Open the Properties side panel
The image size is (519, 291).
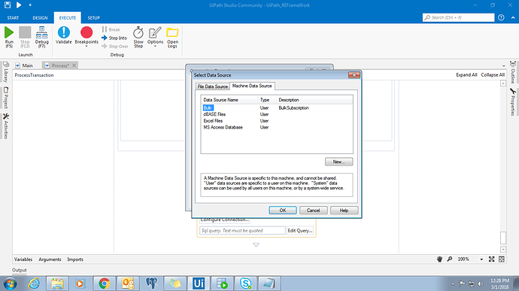(513, 102)
